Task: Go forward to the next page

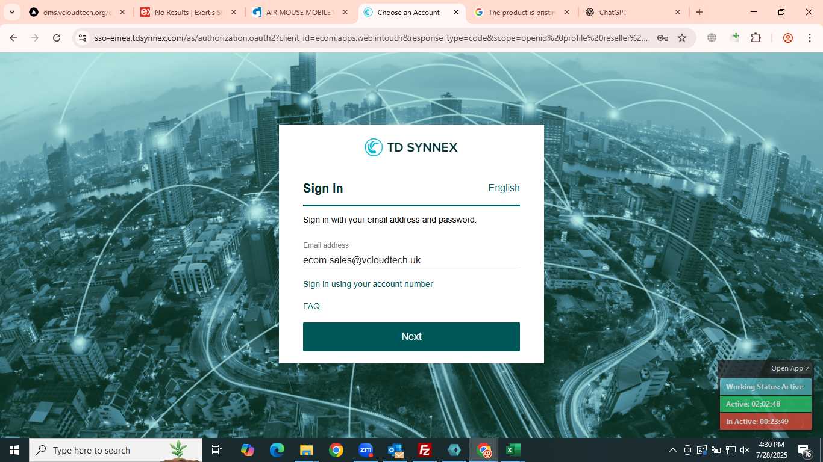Action: click(35, 38)
